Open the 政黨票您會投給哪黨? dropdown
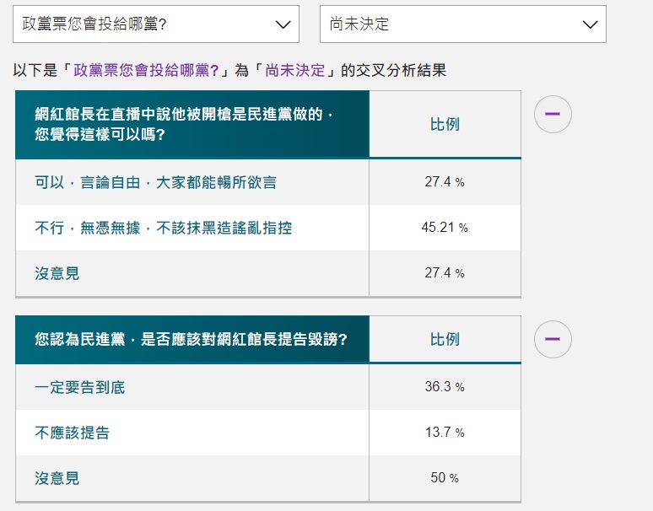Viewport: 653px width, 511px height. (x=156, y=24)
